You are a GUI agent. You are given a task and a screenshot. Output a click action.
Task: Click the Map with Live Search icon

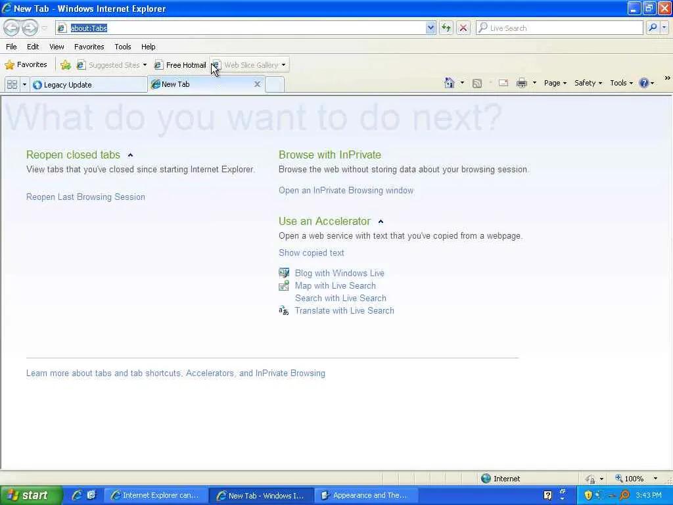coord(284,285)
